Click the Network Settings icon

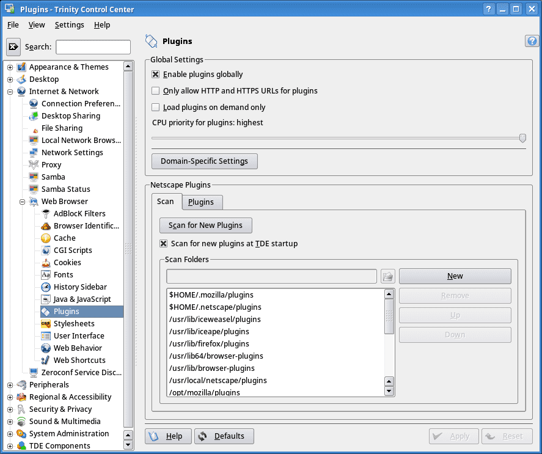coord(34,153)
